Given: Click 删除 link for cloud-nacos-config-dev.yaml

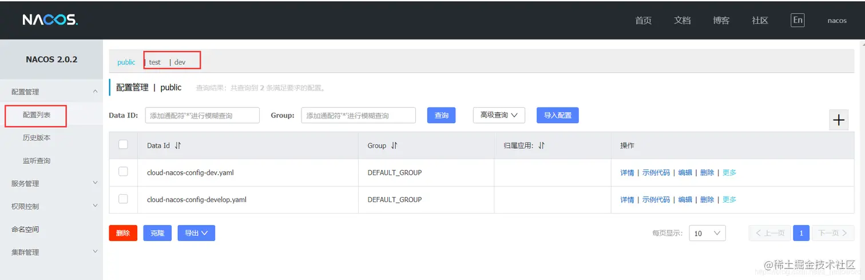Looking at the screenshot, I should coord(707,172).
